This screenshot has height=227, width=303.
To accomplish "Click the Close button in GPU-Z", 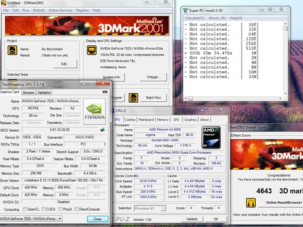I will tap(97, 219).
